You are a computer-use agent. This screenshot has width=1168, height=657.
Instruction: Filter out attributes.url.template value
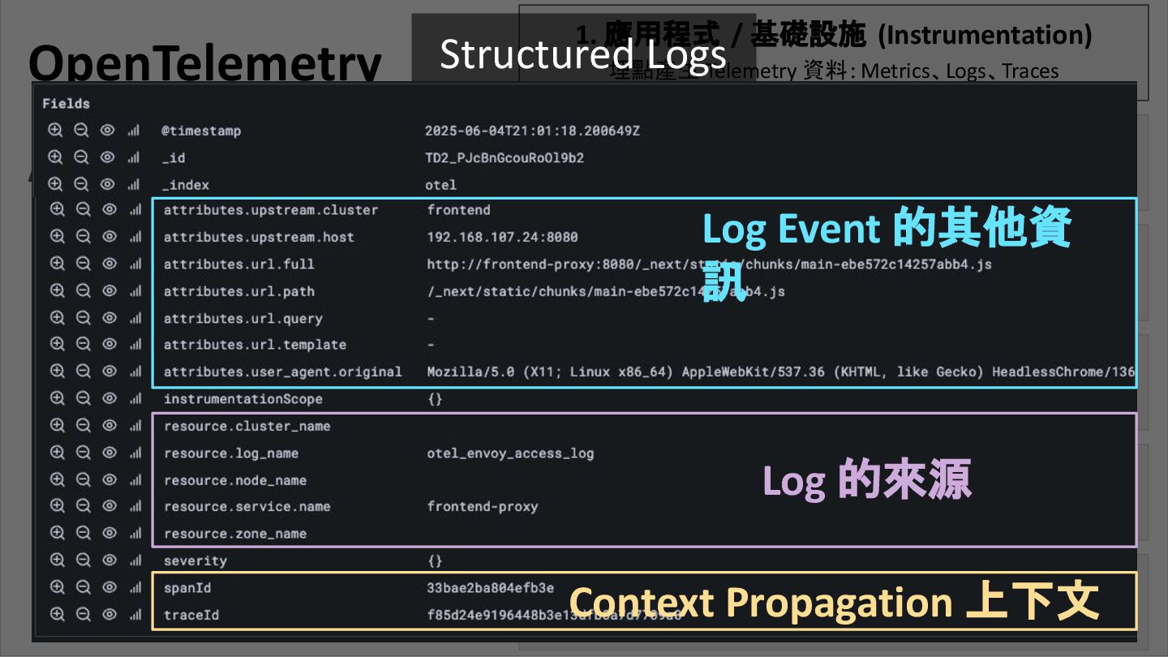coord(83,344)
